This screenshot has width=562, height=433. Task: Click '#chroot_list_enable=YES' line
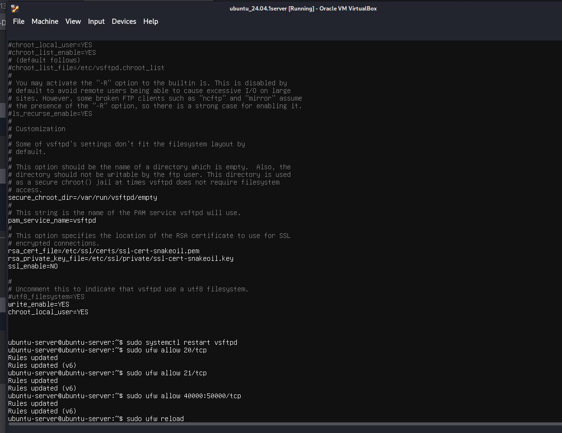(52, 52)
